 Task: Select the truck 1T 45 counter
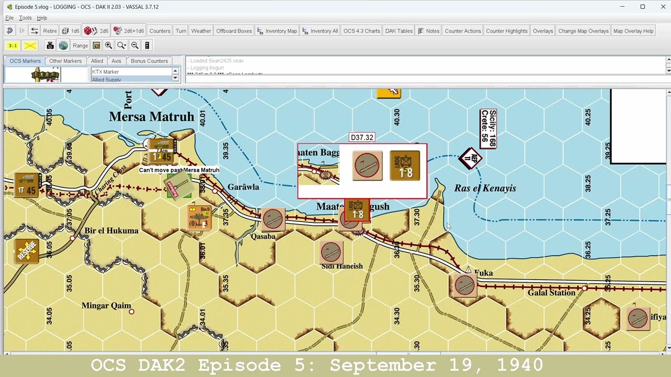(27, 185)
